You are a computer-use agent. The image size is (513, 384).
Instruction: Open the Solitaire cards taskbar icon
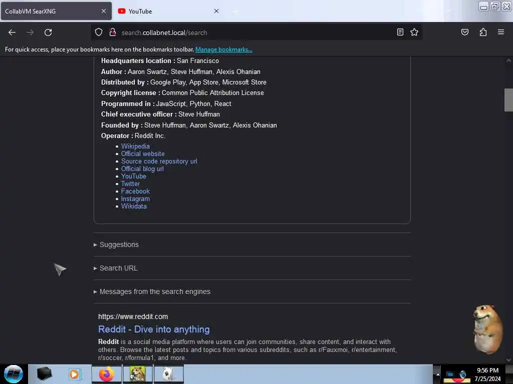coord(168,374)
